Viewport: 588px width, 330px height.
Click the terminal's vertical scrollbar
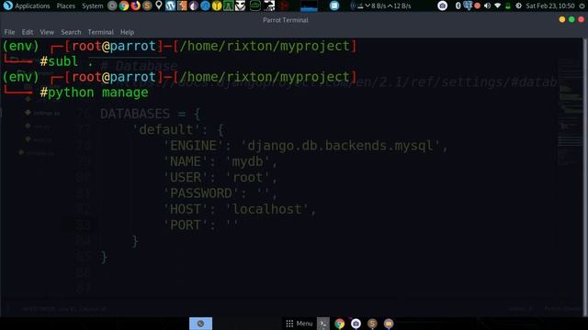click(584, 176)
